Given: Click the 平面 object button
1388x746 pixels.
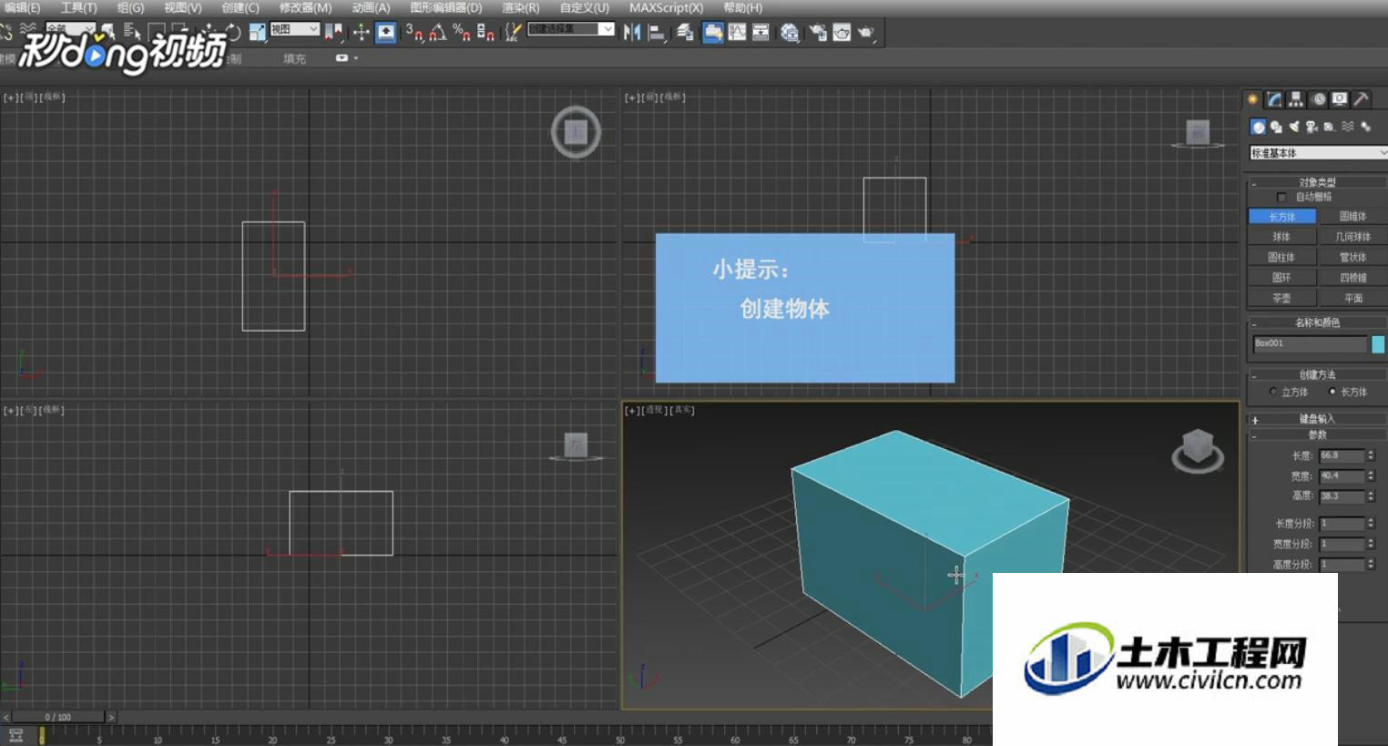Looking at the screenshot, I should pos(1352,299).
